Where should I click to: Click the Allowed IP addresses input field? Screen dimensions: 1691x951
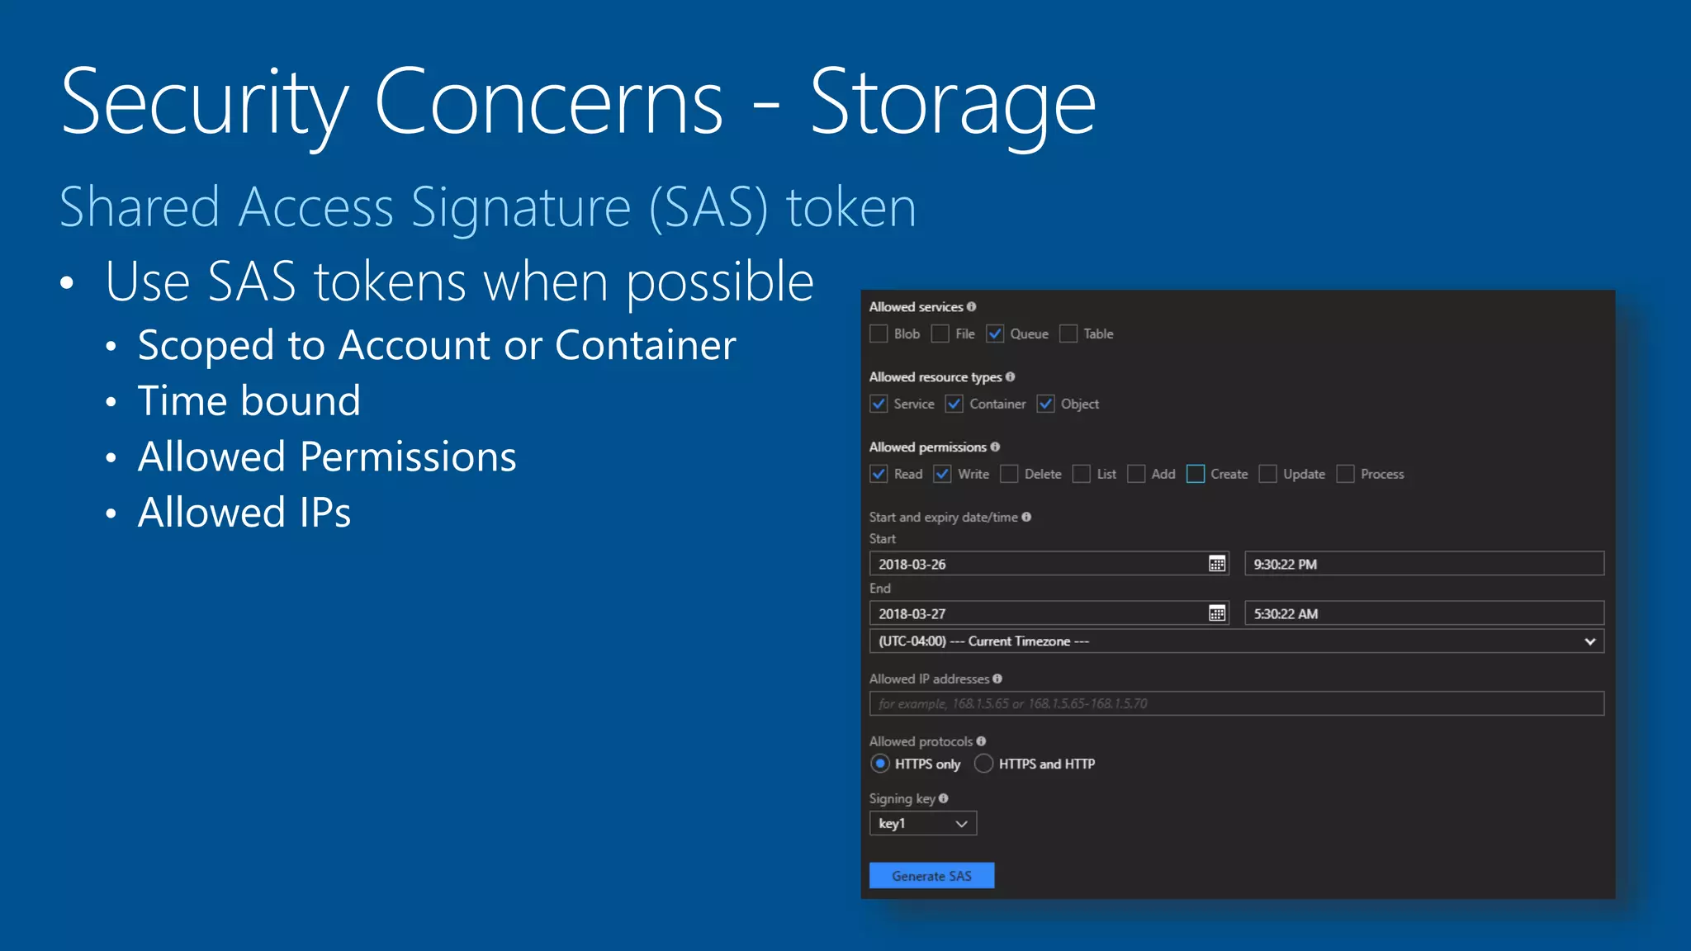[1236, 703]
